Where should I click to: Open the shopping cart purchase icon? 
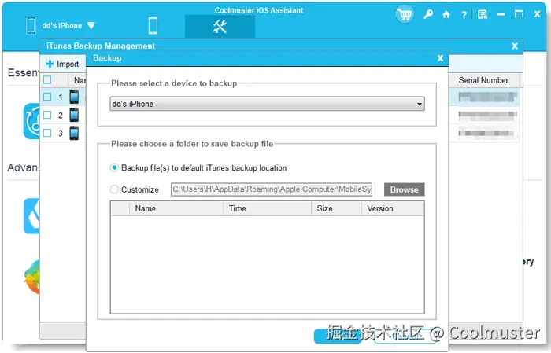(405, 14)
